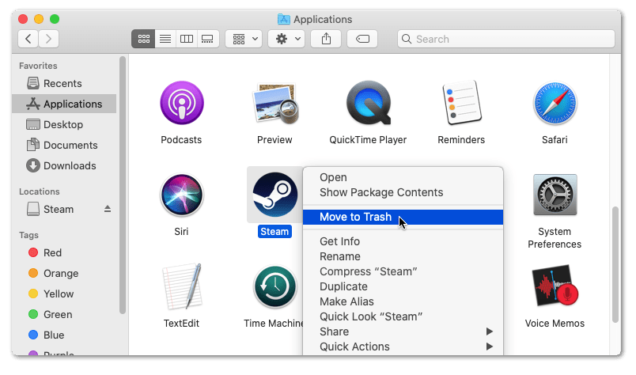Select the Blue tag
The width and height of the screenshot is (636, 375).
[x=64, y=335]
